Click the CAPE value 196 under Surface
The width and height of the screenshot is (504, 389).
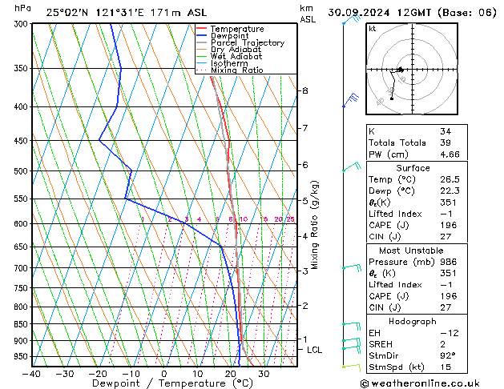coord(447,225)
